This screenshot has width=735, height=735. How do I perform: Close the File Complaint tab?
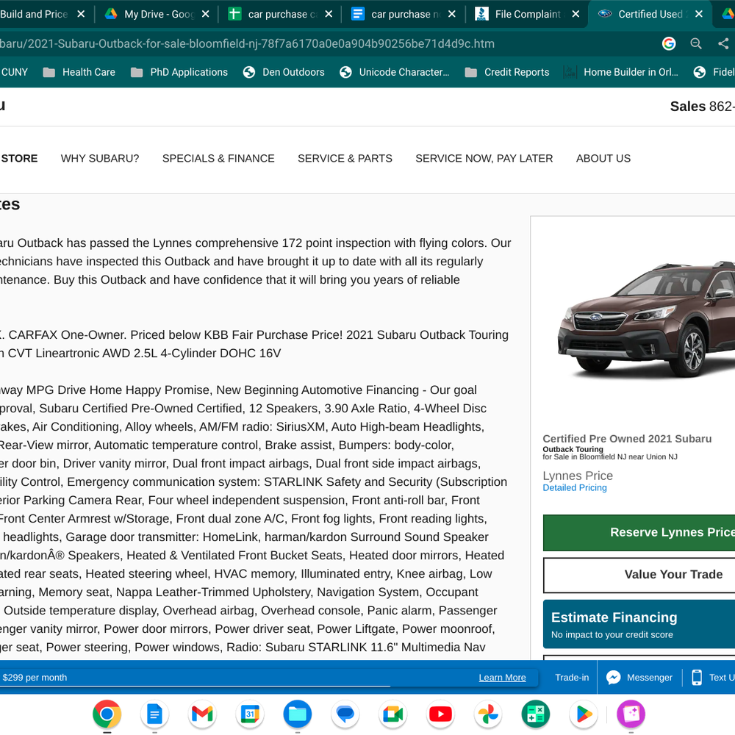click(x=576, y=14)
